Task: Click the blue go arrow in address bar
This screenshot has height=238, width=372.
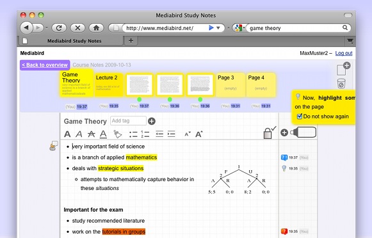Action: [211, 28]
